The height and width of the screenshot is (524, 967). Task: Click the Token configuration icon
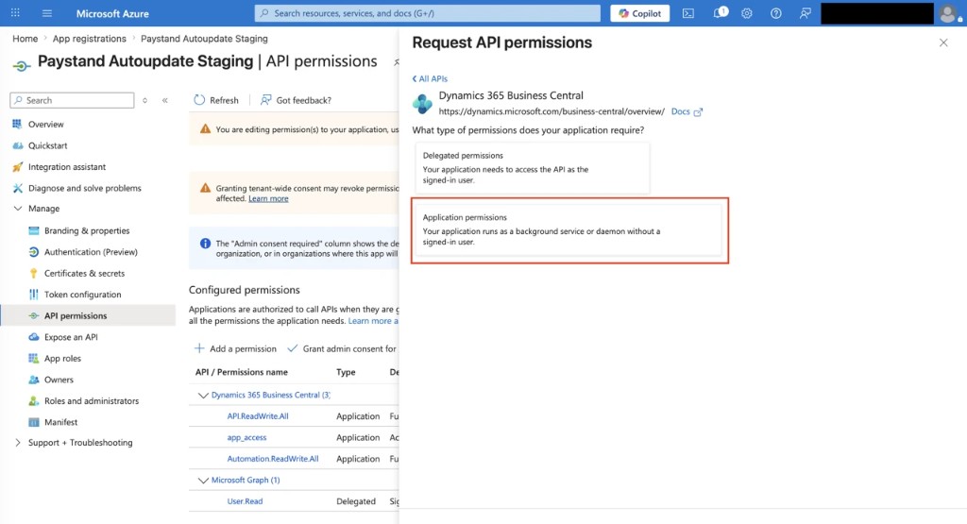[33, 294]
